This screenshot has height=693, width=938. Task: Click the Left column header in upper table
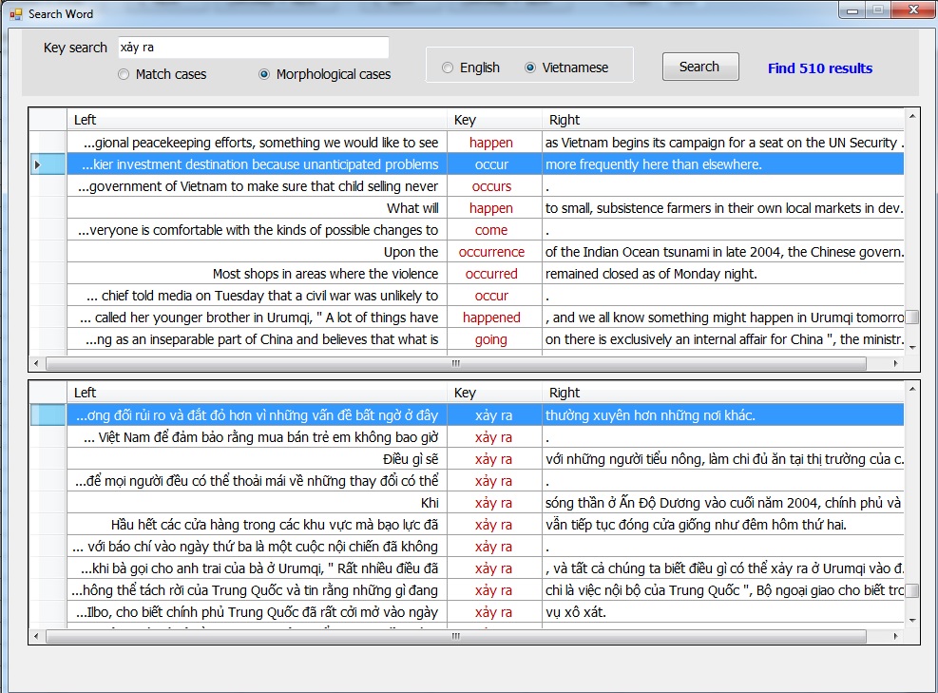[x=257, y=120]
